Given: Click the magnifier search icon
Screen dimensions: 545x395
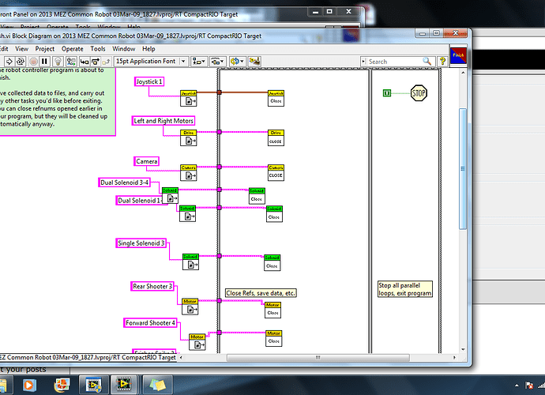Looking at the screenshot, I should 427,62.
